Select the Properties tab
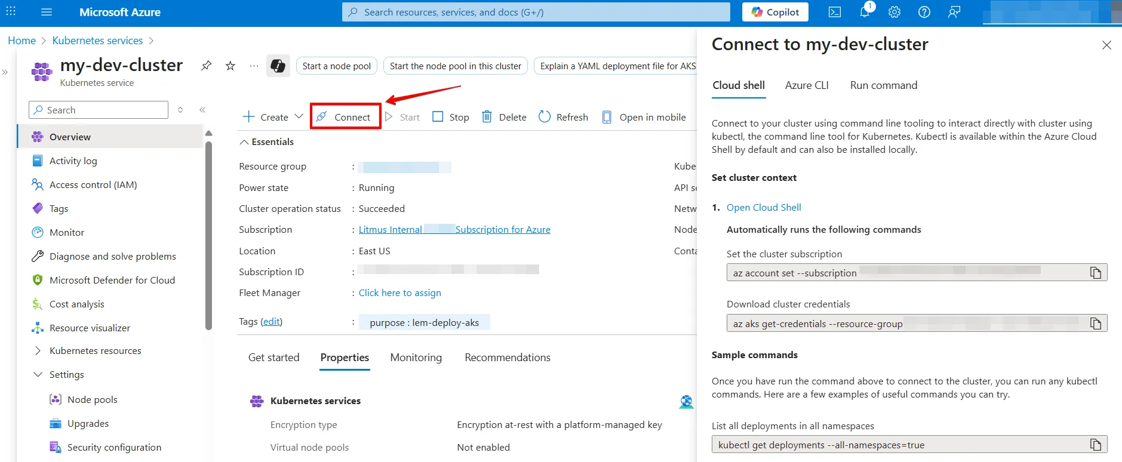 (345, 358)
